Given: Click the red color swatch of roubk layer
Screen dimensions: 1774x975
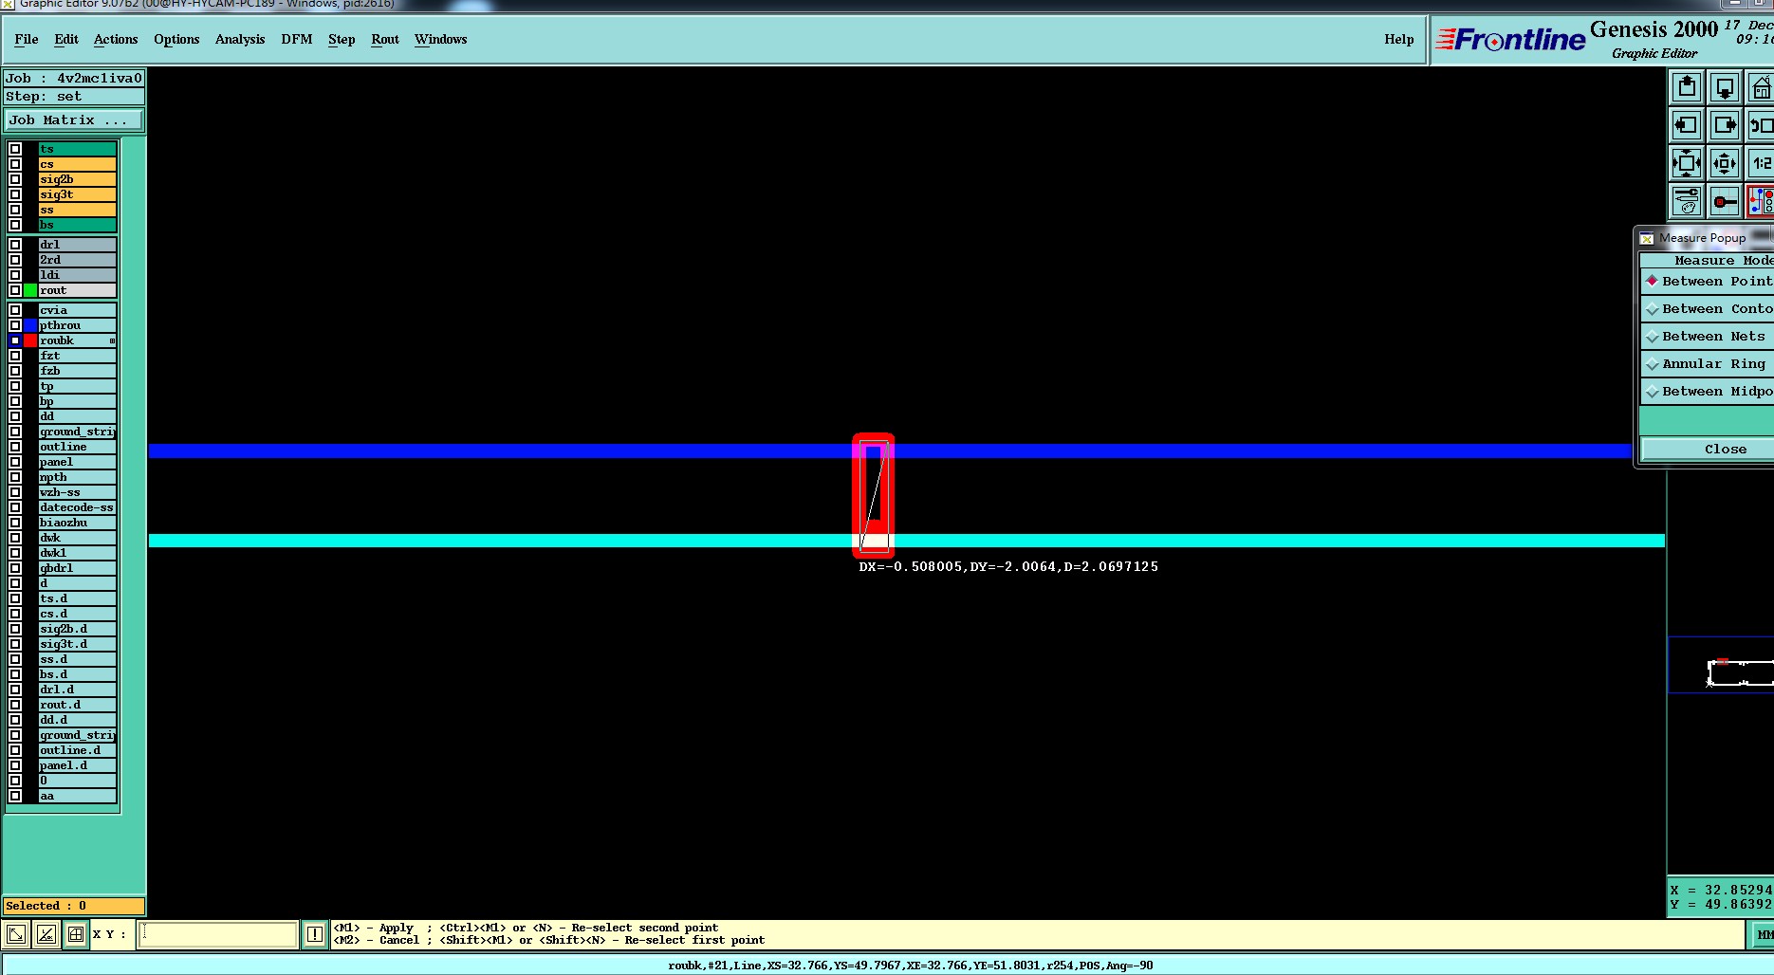Looking at the screenshot, I should tap(30, 340).
